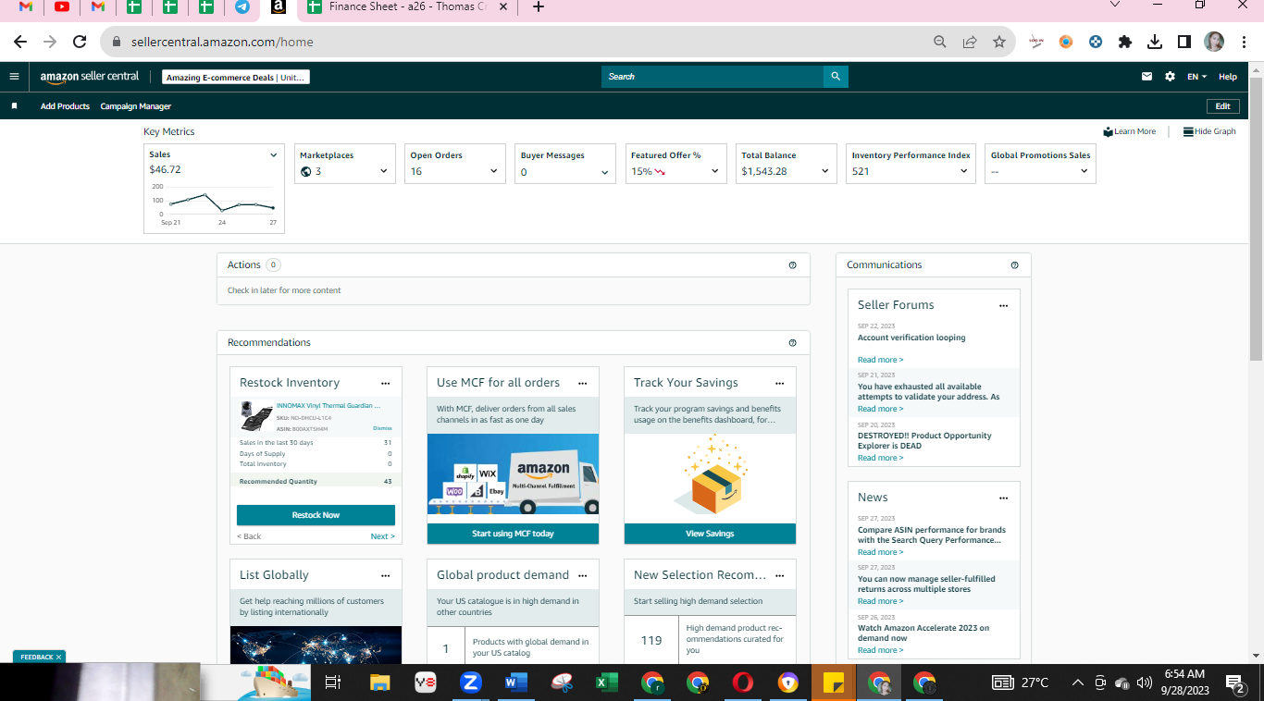Open File Explorer from the taskbar
The image size is (1264, 701).
point(380,683)
